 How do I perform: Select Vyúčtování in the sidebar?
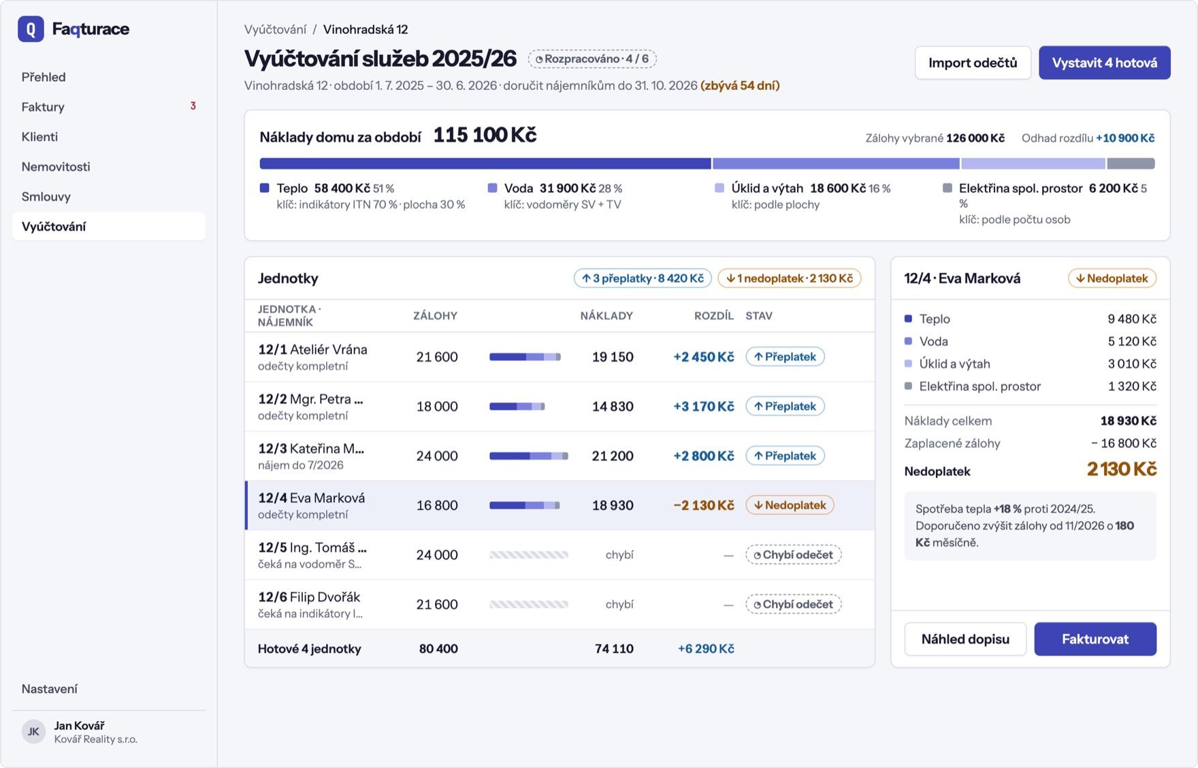click(109, 227)
